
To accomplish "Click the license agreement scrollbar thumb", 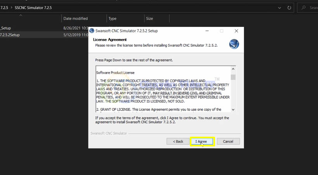I will point(233,76).
